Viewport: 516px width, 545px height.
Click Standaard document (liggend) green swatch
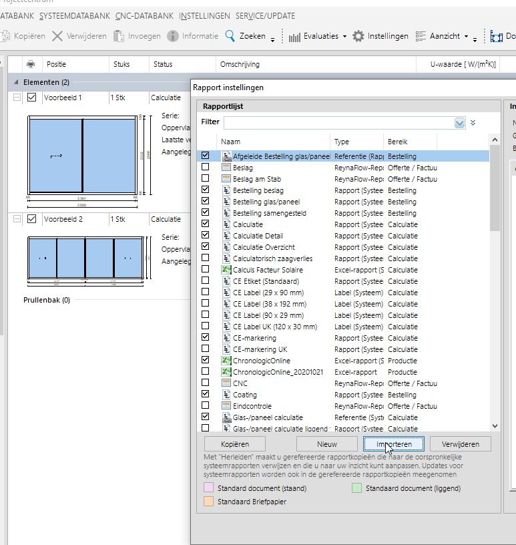357,488
